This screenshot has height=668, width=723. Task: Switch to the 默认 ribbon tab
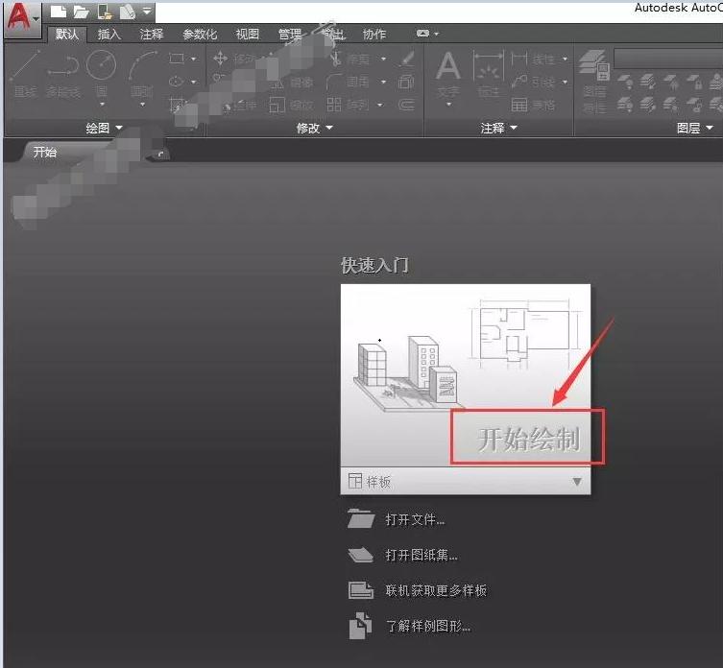coord(67,35)
